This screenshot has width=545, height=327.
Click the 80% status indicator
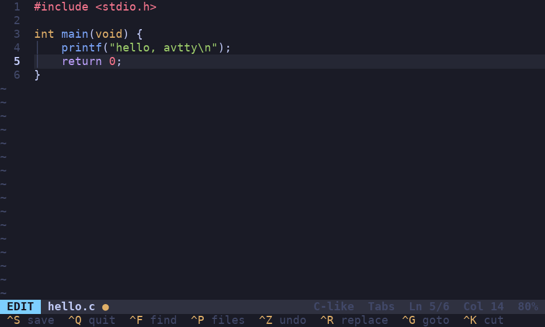coord(528,307)
